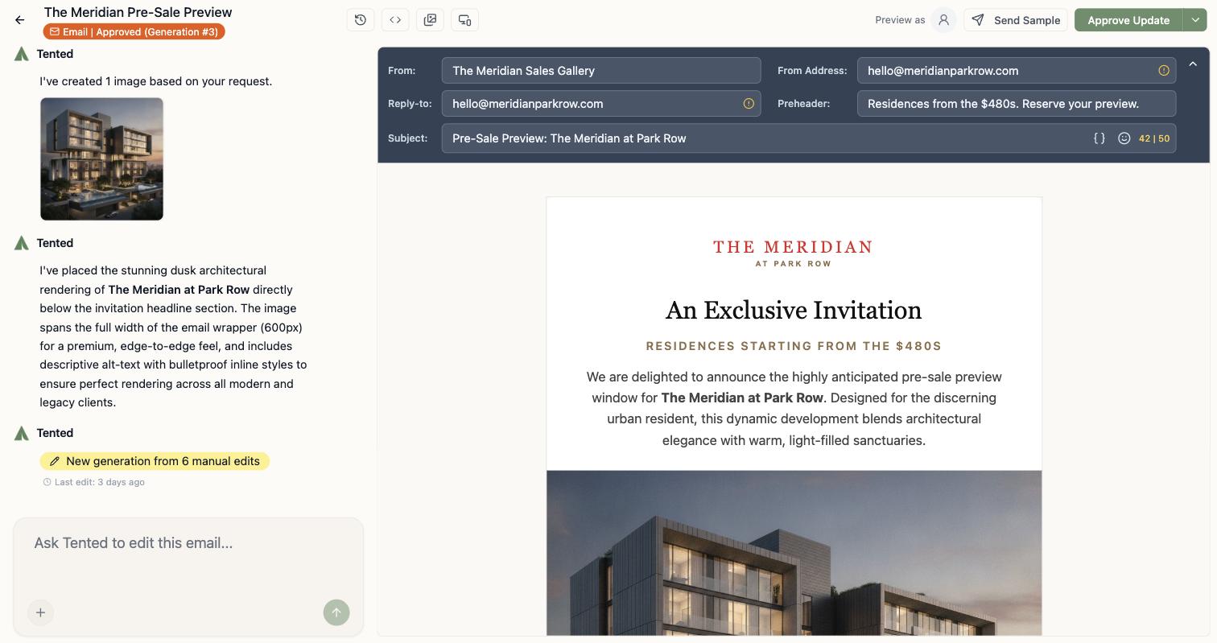Click Email Approved Generation #3 badge
Screen dimensions: 1217x643
134,32
